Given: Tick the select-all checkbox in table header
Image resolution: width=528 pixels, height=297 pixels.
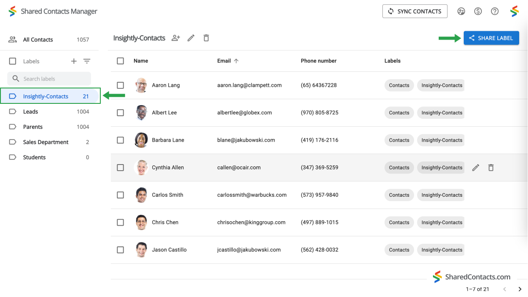Looking at the screenshot, I should (x=120, y=61).
